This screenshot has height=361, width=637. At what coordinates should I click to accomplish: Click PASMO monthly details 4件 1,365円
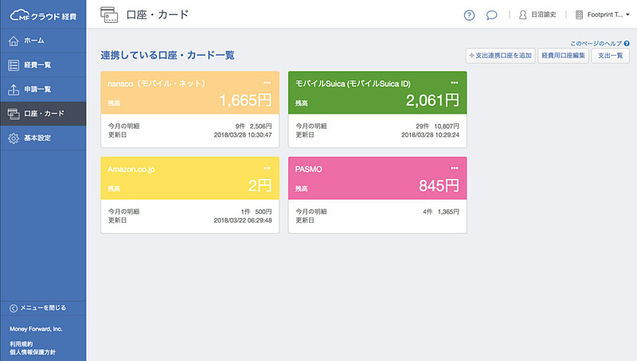pos(441,212)
